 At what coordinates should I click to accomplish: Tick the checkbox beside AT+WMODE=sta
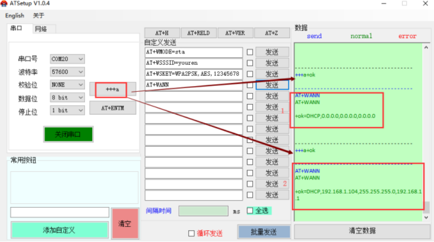(x=250, y=52)
